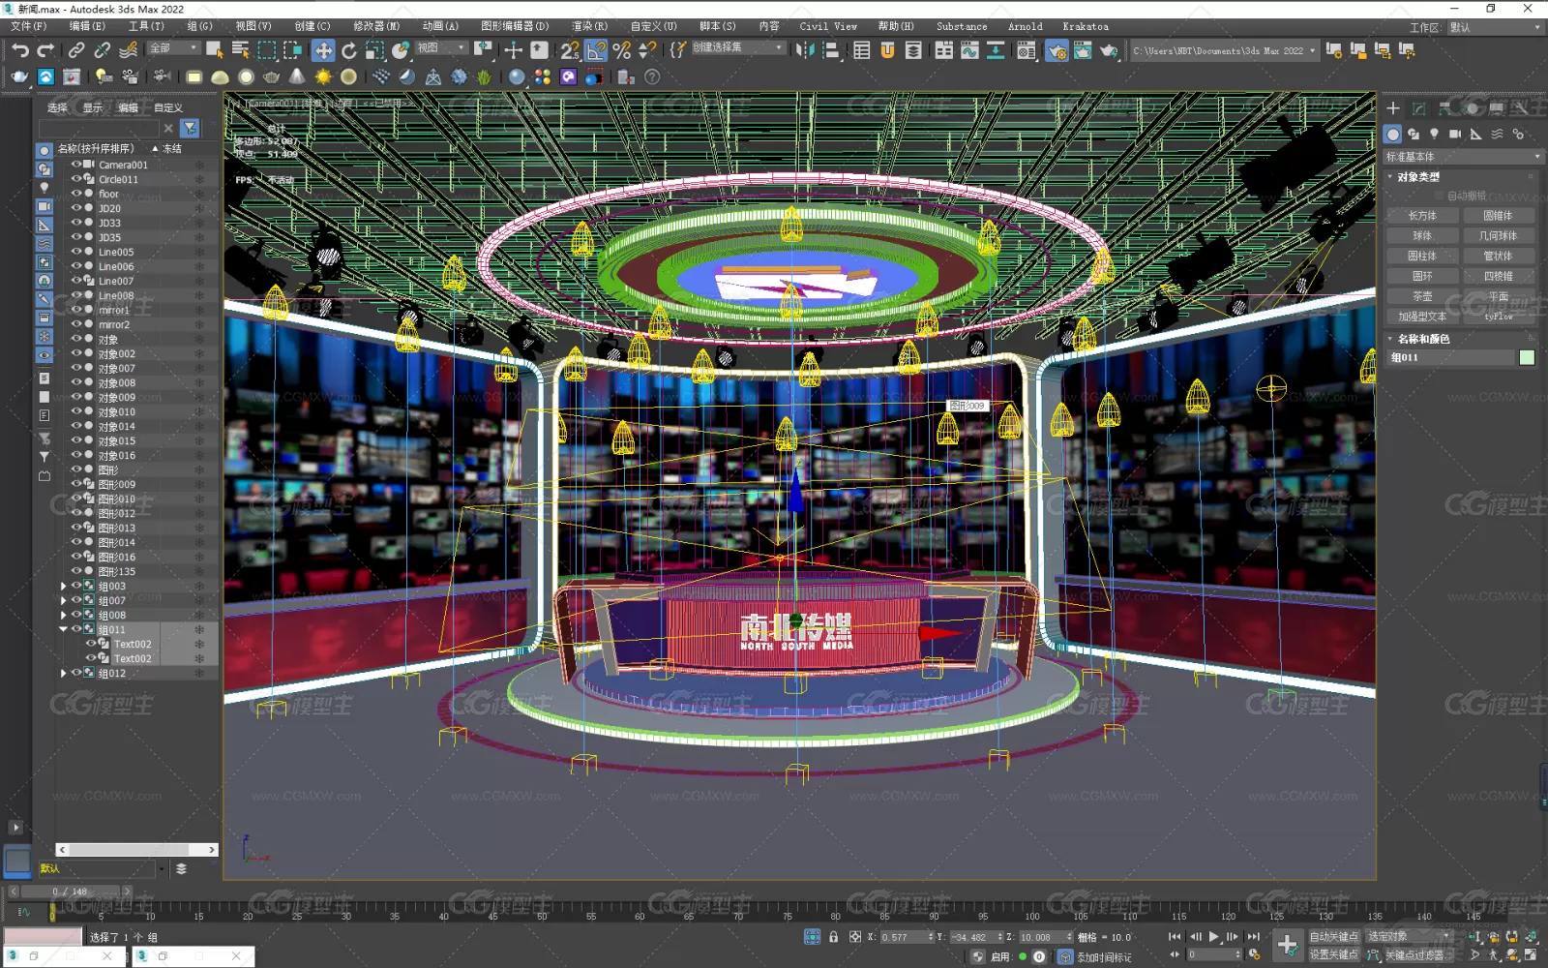
Task: Expand the 组007 group in scene explorer
Action: pos(64,600)
